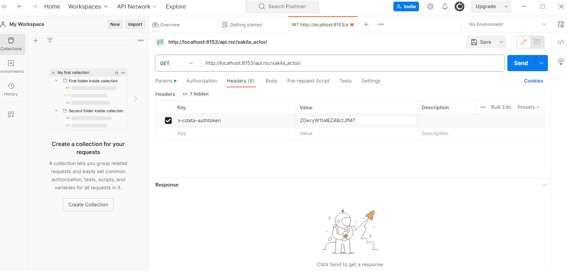
Task: Switch to the edit (pencil) mode
Action: point(523,42)
